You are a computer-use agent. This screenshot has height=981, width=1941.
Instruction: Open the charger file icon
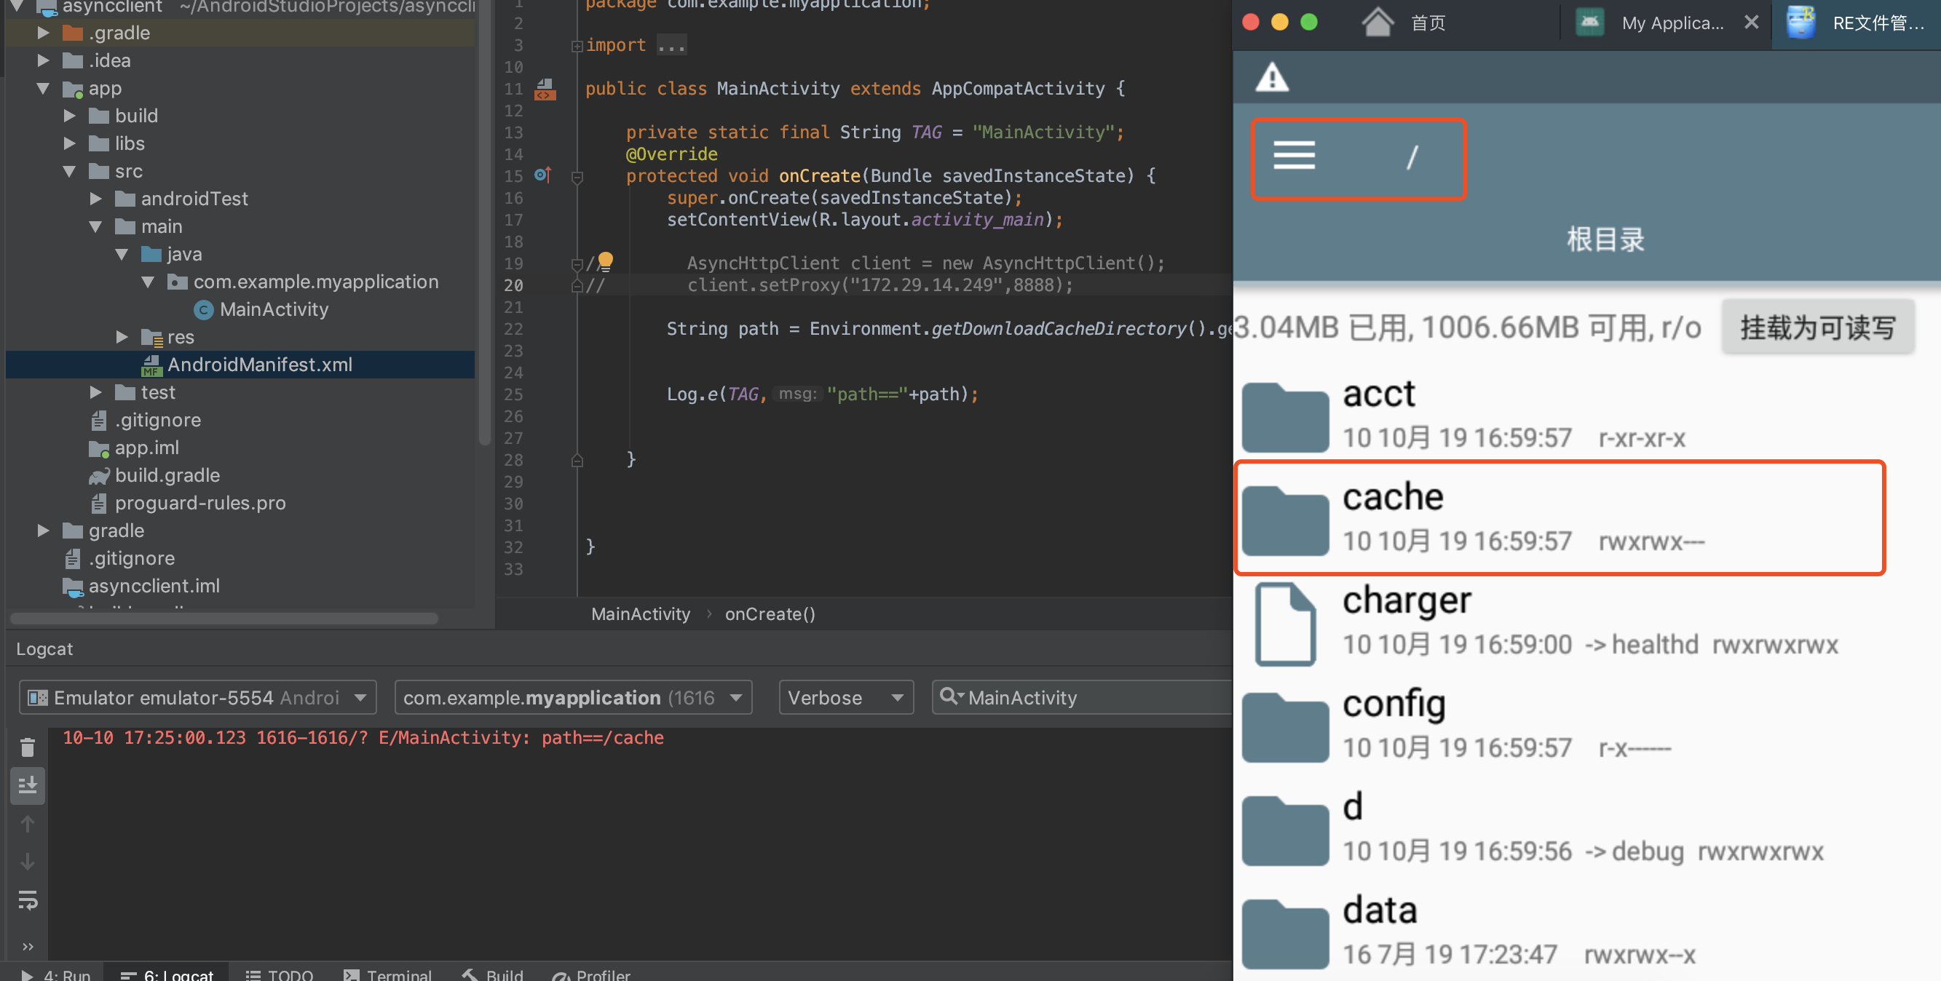[1285, 623]
